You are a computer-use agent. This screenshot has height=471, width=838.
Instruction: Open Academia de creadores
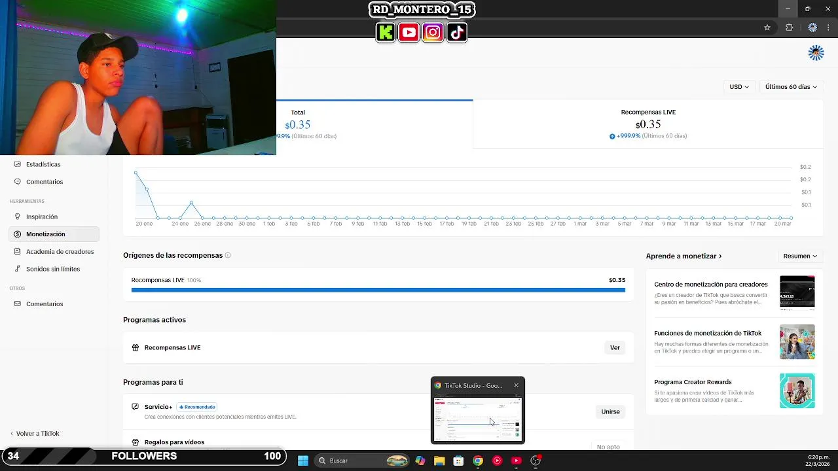[60, 251]
